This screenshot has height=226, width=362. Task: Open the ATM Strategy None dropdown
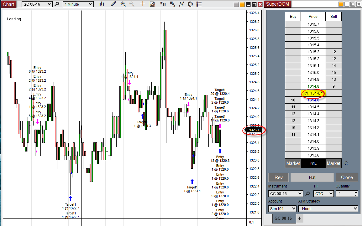(328, 208)
